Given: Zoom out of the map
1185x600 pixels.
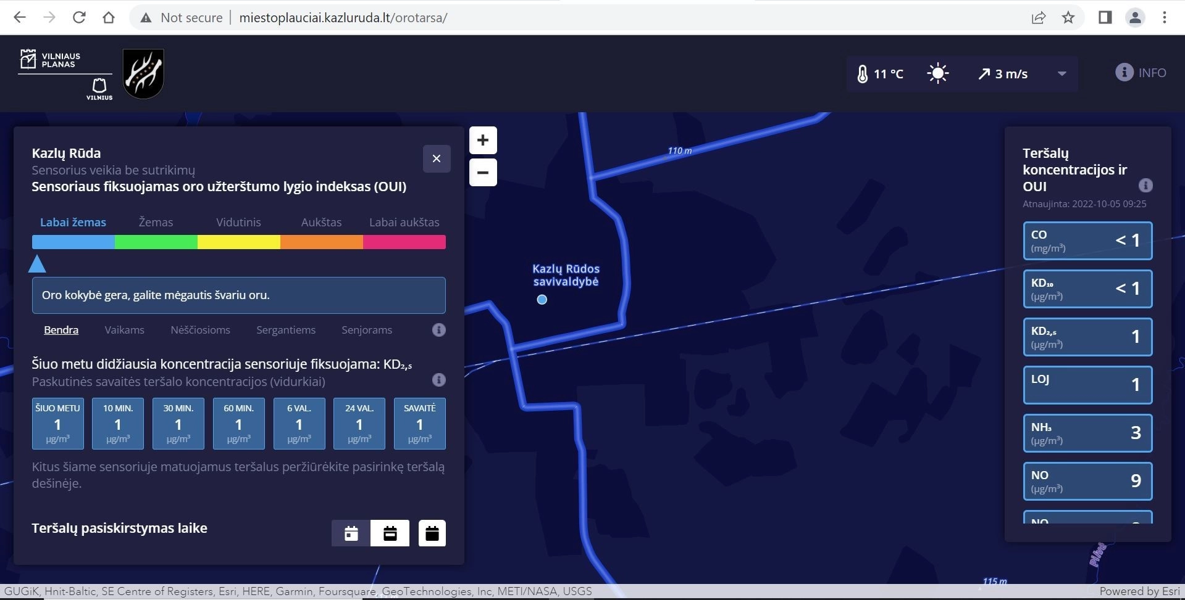Looking at the screenshot, I should coord(483,172).
